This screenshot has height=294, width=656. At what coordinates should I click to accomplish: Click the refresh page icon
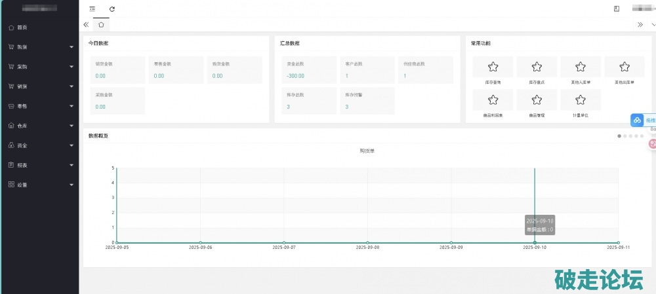click(x=112, y=9)
